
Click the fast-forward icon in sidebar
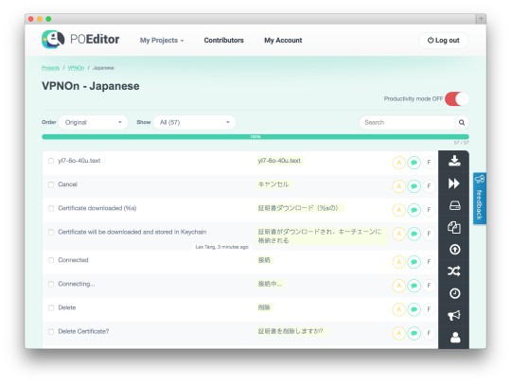pyautogui.click(x=454, y=183)
